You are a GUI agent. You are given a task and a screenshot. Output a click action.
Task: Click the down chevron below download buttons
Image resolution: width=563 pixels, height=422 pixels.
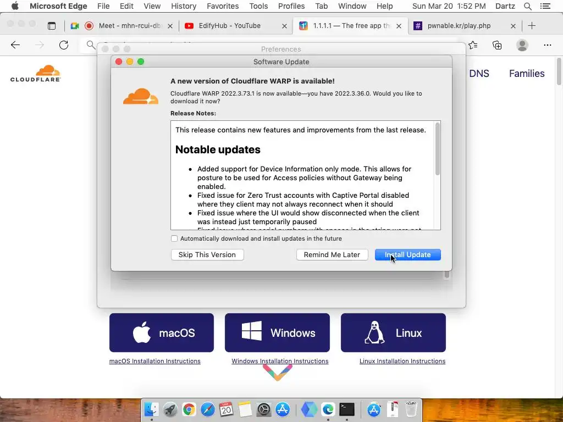pos(278,373)
